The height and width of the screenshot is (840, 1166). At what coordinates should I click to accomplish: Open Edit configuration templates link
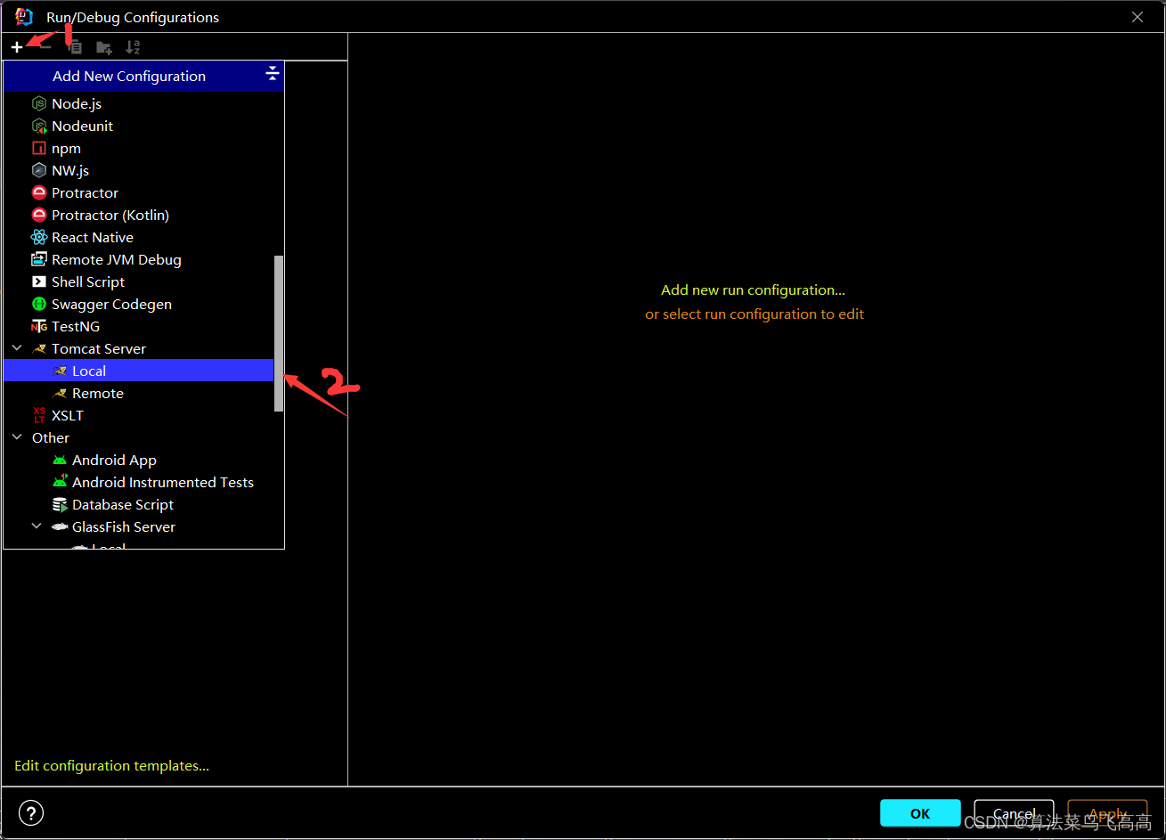click(x=112, y=766)
